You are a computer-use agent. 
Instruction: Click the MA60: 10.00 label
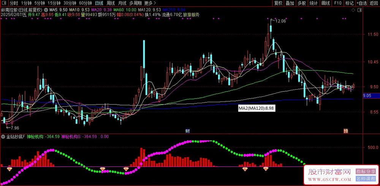coord(125,10)
